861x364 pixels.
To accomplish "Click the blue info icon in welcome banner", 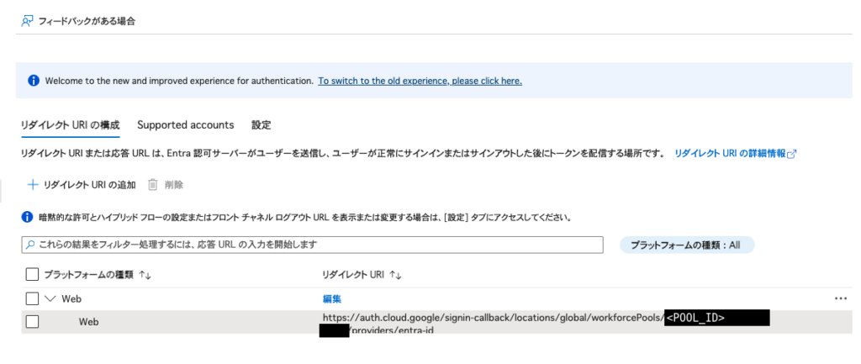I will click(34, 81).
